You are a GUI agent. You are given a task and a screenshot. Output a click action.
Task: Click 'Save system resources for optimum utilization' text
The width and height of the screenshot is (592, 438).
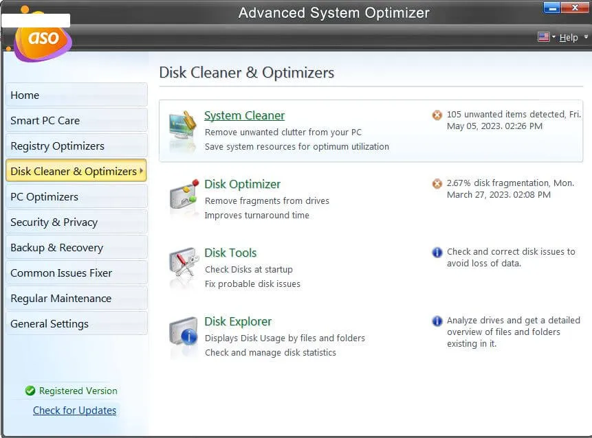pyautogui.click(x=297, y=146)
